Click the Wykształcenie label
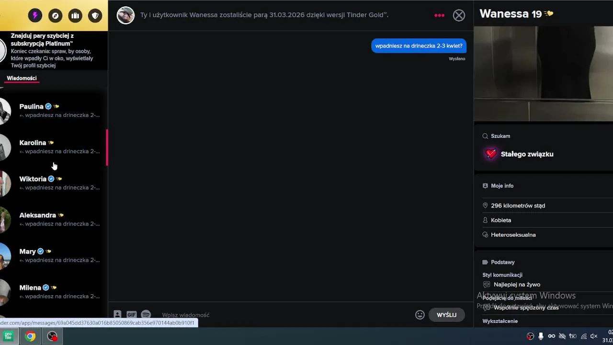 point(500,321)
